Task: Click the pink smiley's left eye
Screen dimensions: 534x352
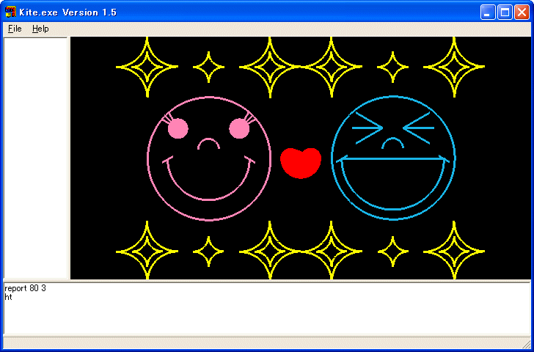Action: point(178,128)
